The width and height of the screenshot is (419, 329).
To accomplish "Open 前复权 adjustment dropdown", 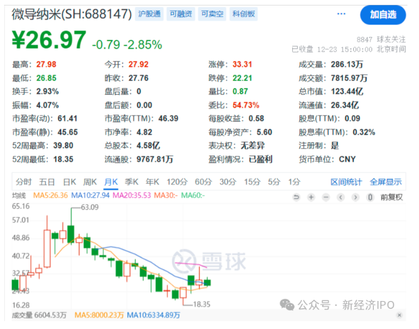I will tap(391, 197).
